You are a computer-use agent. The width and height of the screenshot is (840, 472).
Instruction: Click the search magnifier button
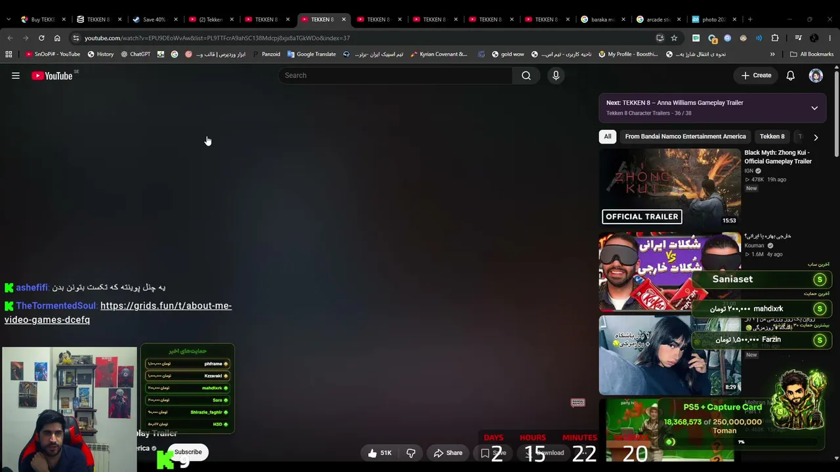coord(526,75)
